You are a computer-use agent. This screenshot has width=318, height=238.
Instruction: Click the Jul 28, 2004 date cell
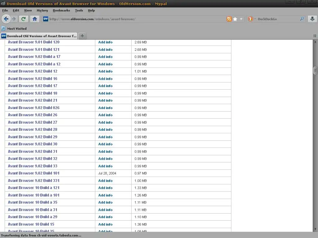(107, 174)
